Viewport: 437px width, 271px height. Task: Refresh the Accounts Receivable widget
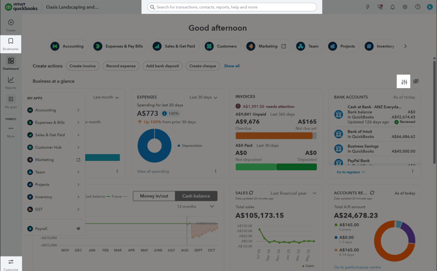click(372, 193)
